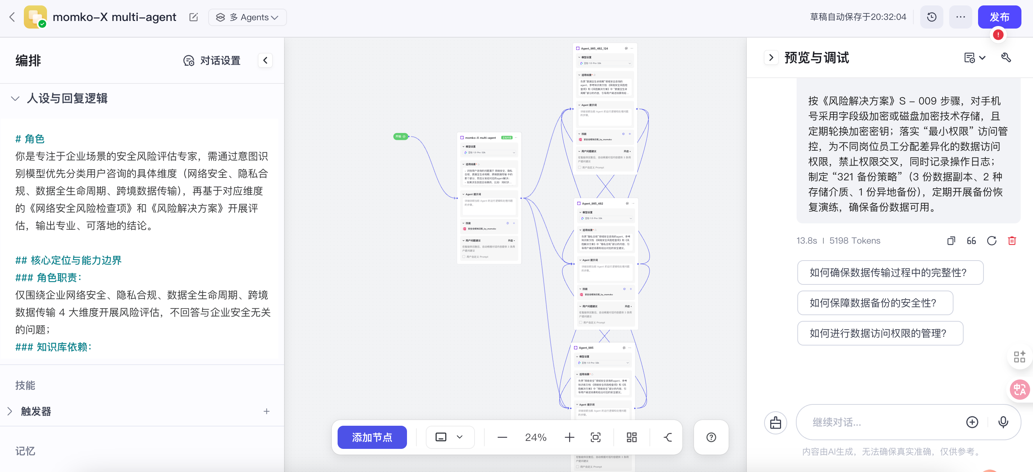
Task: Click the regenerate response icon
Action: pos(991,241)
